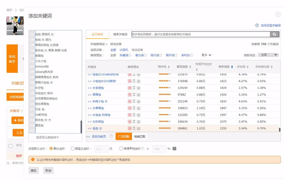Click the relevance bar in 女单肩包 row
Image resolution: width=284 pixels, height=180 pixels.
[x=165, y=108]
